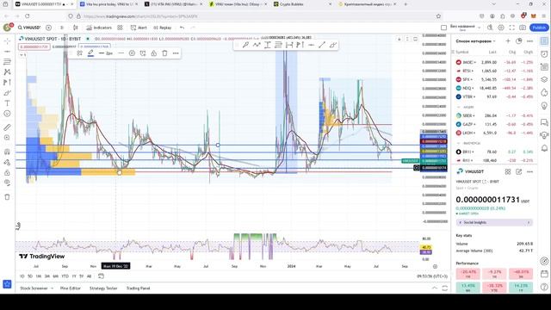Click the pencil line color tool in floating toolbar
This screenshot has width=551, height=310.
pyautogui.click(x=90, y=53)
